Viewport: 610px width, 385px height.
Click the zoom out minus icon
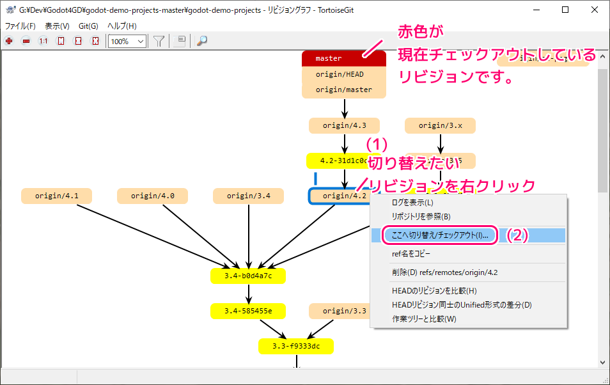pyautogui.click(x=26, y=41)
